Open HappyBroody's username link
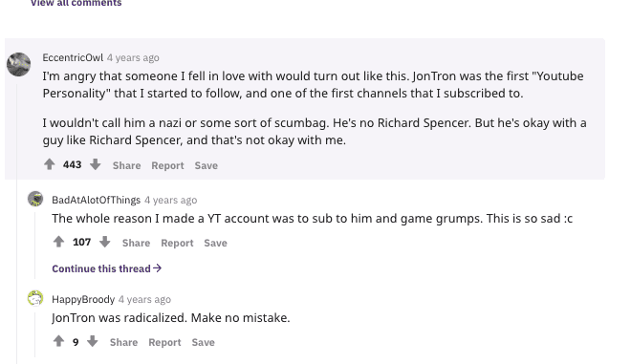 coord(83,299)
